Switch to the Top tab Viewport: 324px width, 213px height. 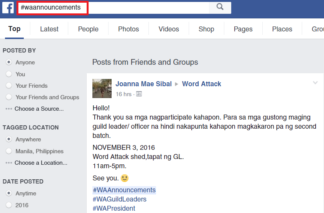[x=14, y=29]
